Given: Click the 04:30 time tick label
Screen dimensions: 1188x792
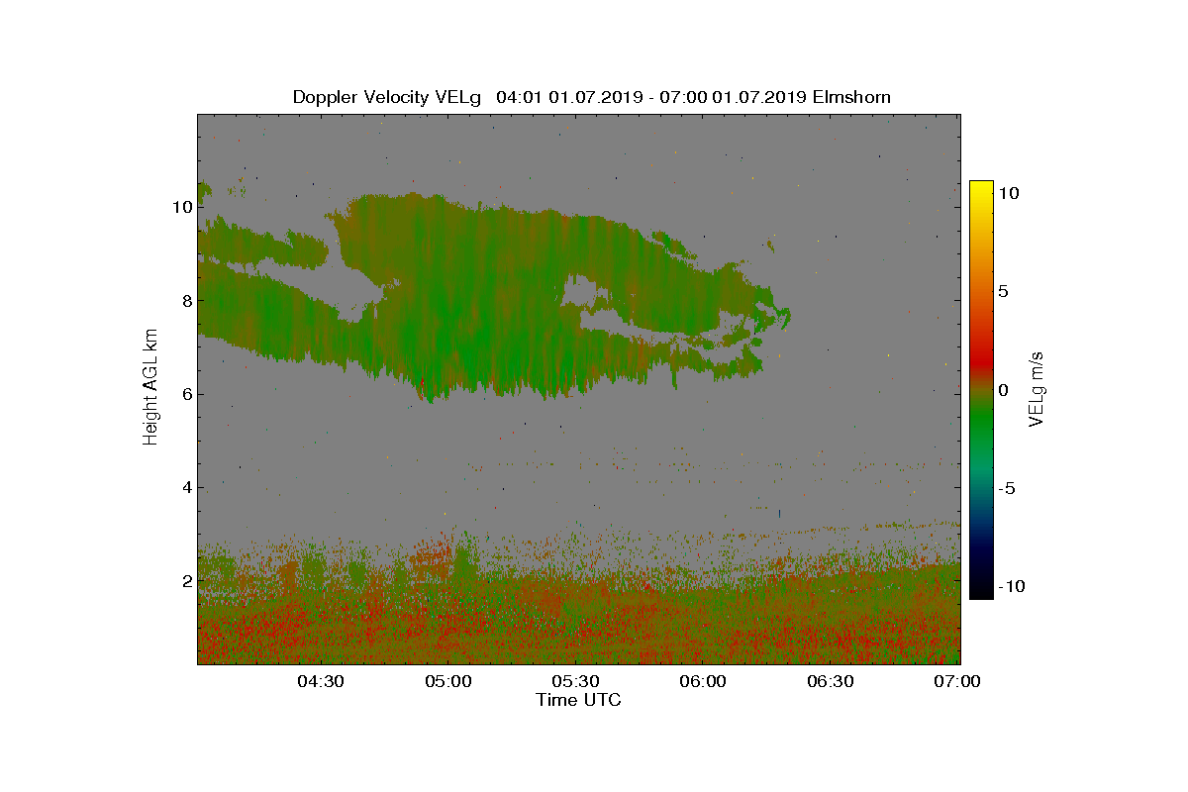Looking at the screenshot, I should (x=321, y=681).
